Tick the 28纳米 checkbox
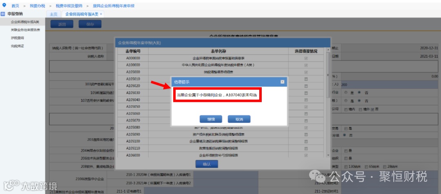Image resolution: width=441 pixels, height=194 pixels. tap(385, 166)
